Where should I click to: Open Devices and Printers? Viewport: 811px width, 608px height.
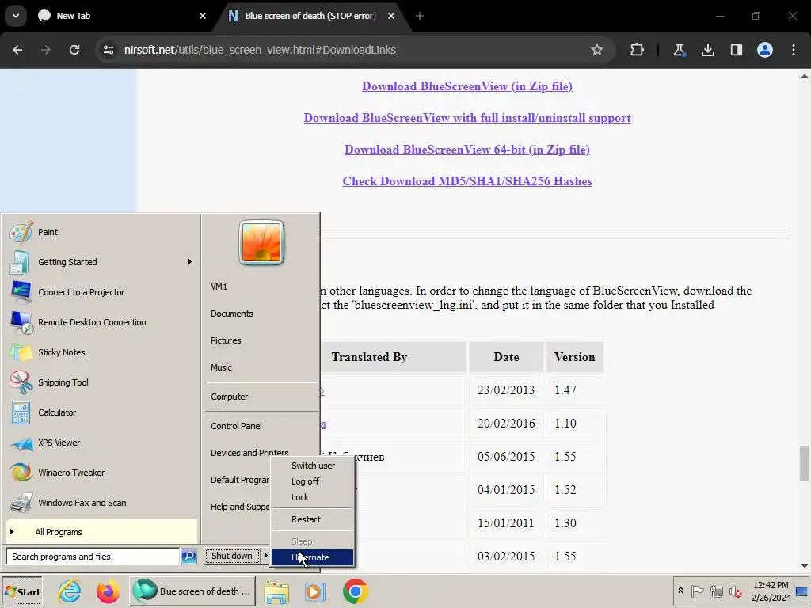pyautogui.click(x=249, y=452)
